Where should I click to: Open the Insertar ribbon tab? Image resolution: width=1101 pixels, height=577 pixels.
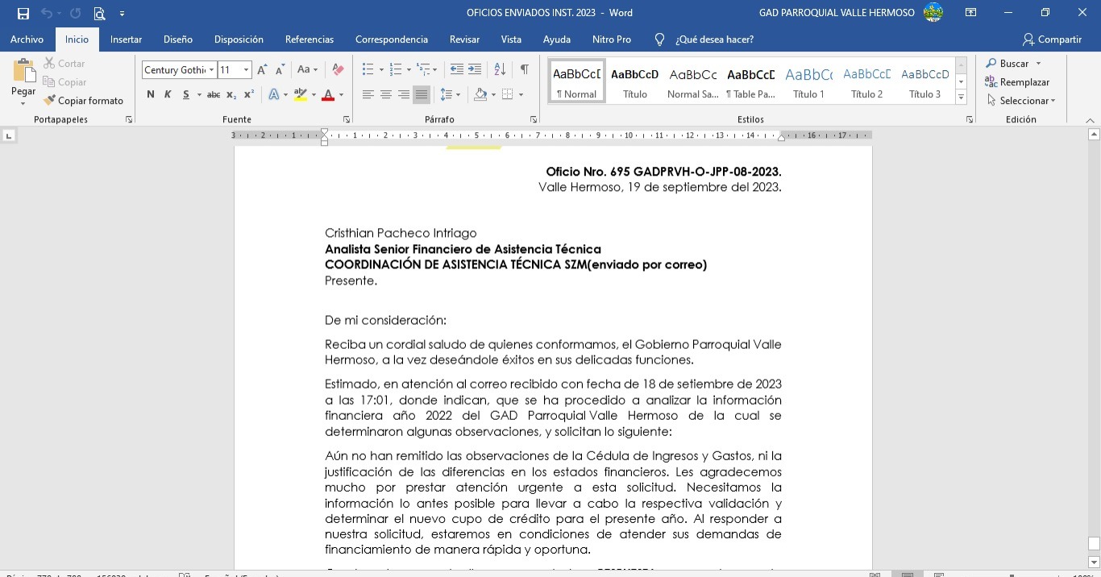coord(126,39)
